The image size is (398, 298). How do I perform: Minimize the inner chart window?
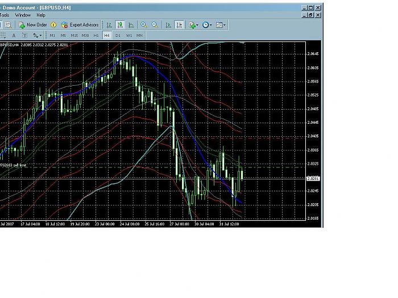click(305, 15)
